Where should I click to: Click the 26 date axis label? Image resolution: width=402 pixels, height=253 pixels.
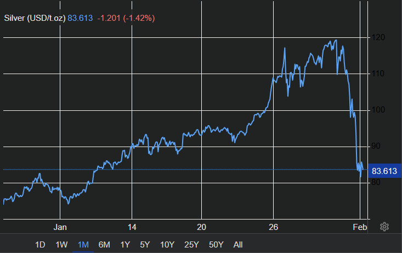[273, 227]
